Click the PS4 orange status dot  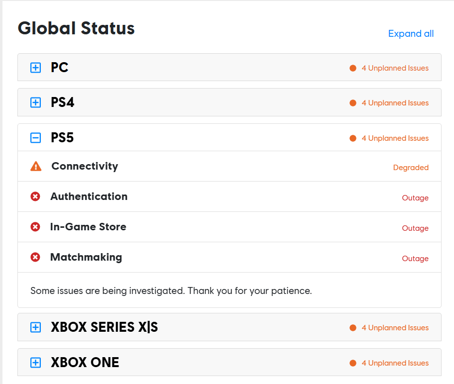pos(353,103)
